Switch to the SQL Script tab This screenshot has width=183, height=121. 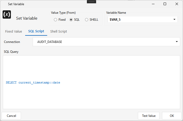[x=36, y=31]
